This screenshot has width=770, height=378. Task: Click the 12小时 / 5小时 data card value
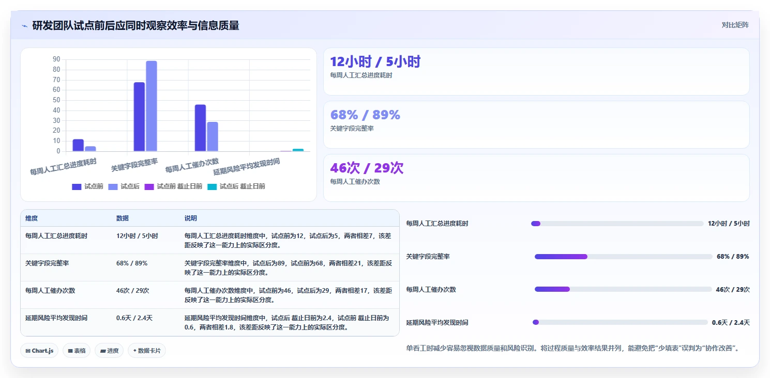(375, 62)
